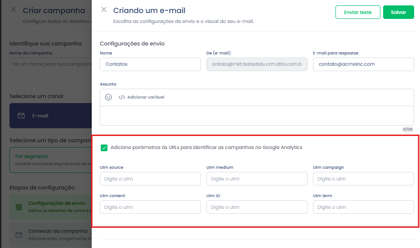Close the Criar campanha panel behind
Viewport: 420px width, 248px height.
(13, 9)
